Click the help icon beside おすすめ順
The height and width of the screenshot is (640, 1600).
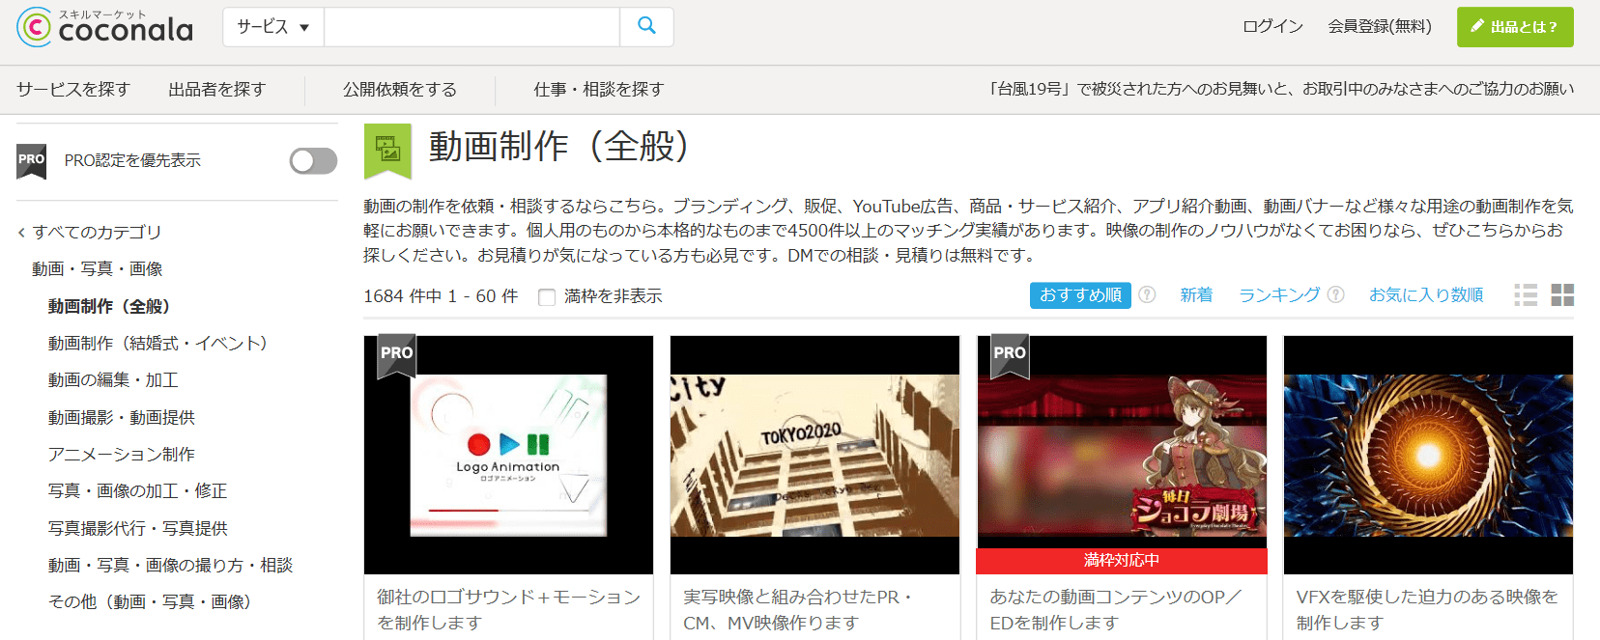click(1147, 295)
